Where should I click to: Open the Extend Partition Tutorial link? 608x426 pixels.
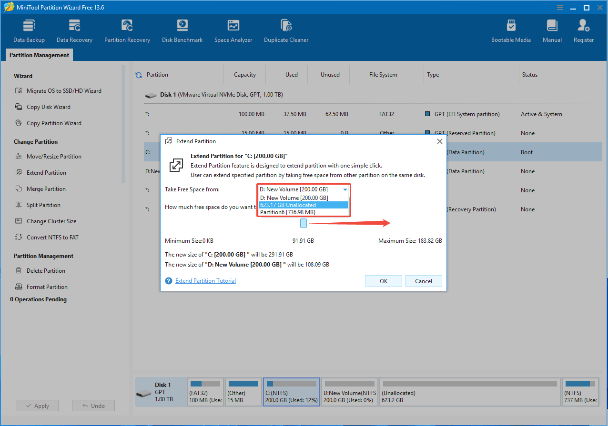pyautogui.click(x=205, y=281)
